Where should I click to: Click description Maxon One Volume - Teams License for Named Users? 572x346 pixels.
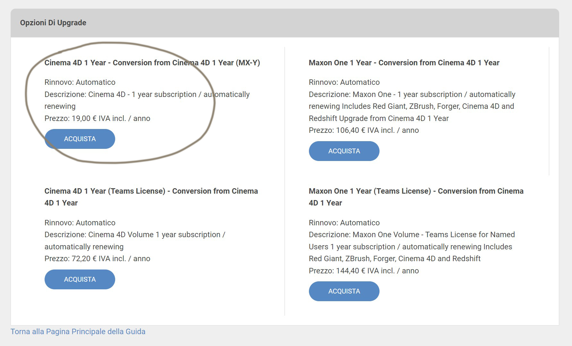[412, 247]
